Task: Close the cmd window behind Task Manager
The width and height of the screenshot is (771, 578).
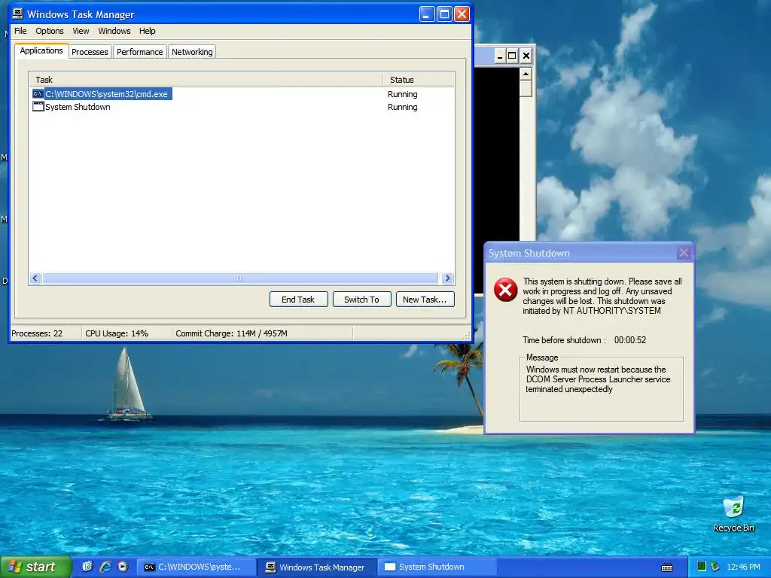Action: [526, 56]
